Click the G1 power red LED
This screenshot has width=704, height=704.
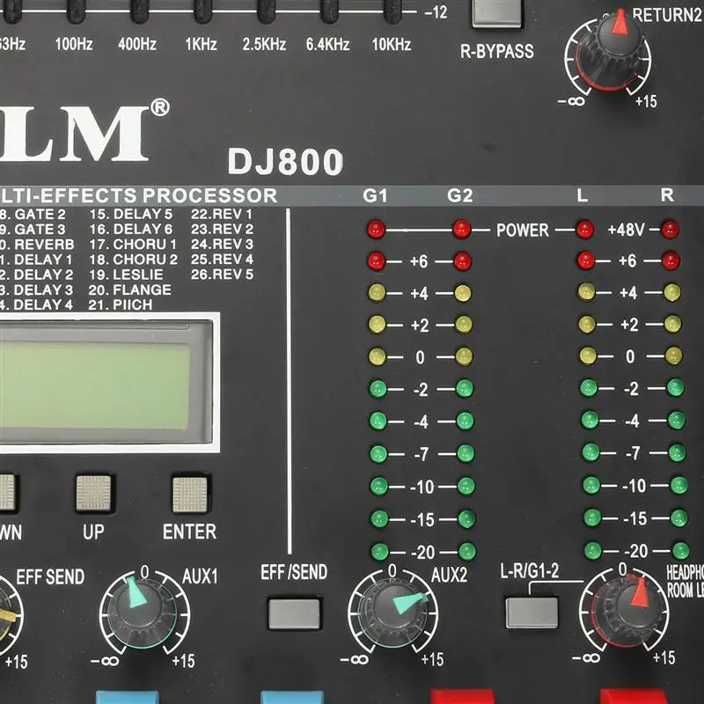[x=376, y=230]
